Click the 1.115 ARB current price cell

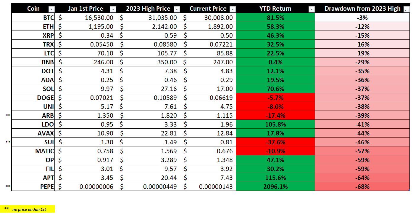click(208, 116)
